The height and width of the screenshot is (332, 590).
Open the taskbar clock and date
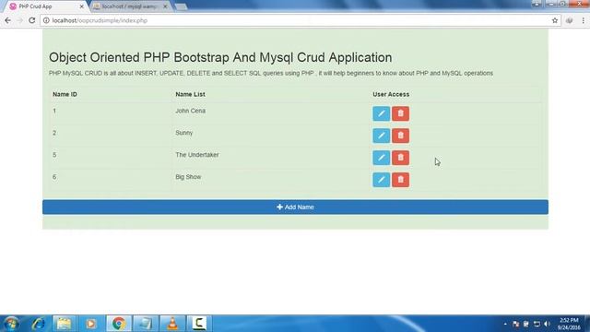pyautogui.click(x=569, y=324)
